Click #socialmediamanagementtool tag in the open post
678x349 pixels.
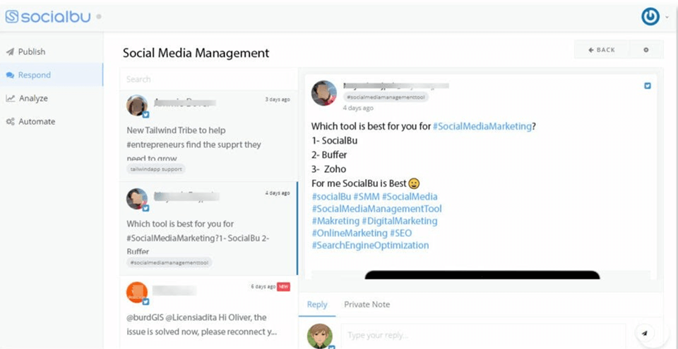coord(386,97)
